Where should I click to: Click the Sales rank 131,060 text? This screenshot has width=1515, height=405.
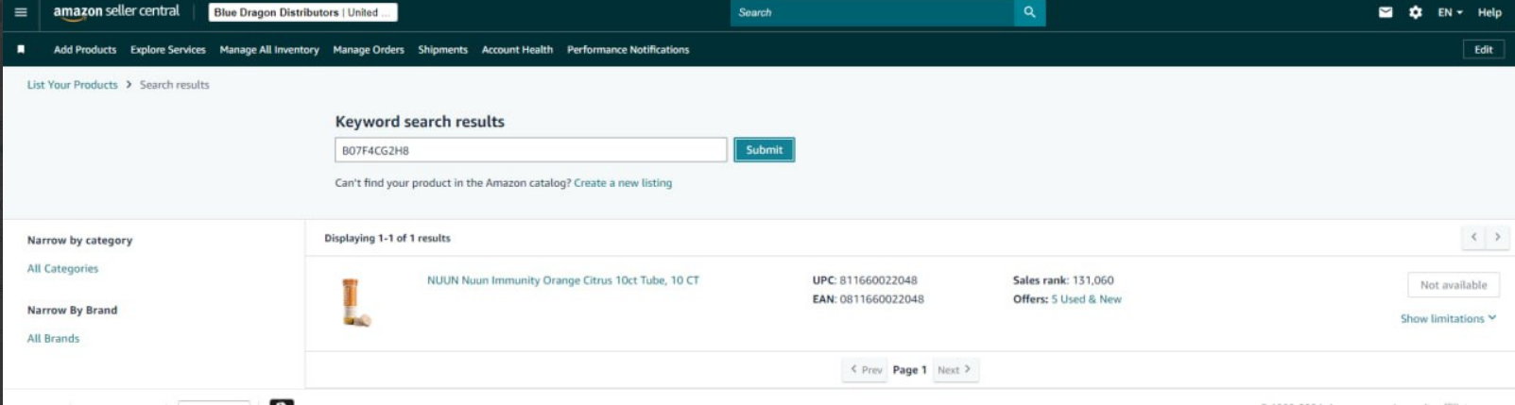(1063, 279)
